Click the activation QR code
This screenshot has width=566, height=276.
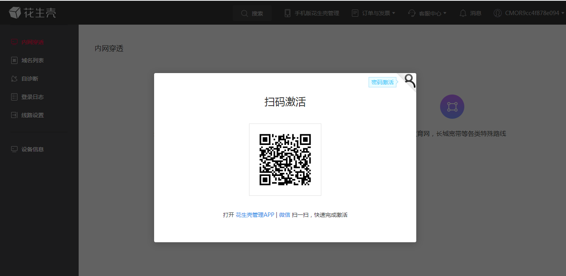click(x=285, y=160)
